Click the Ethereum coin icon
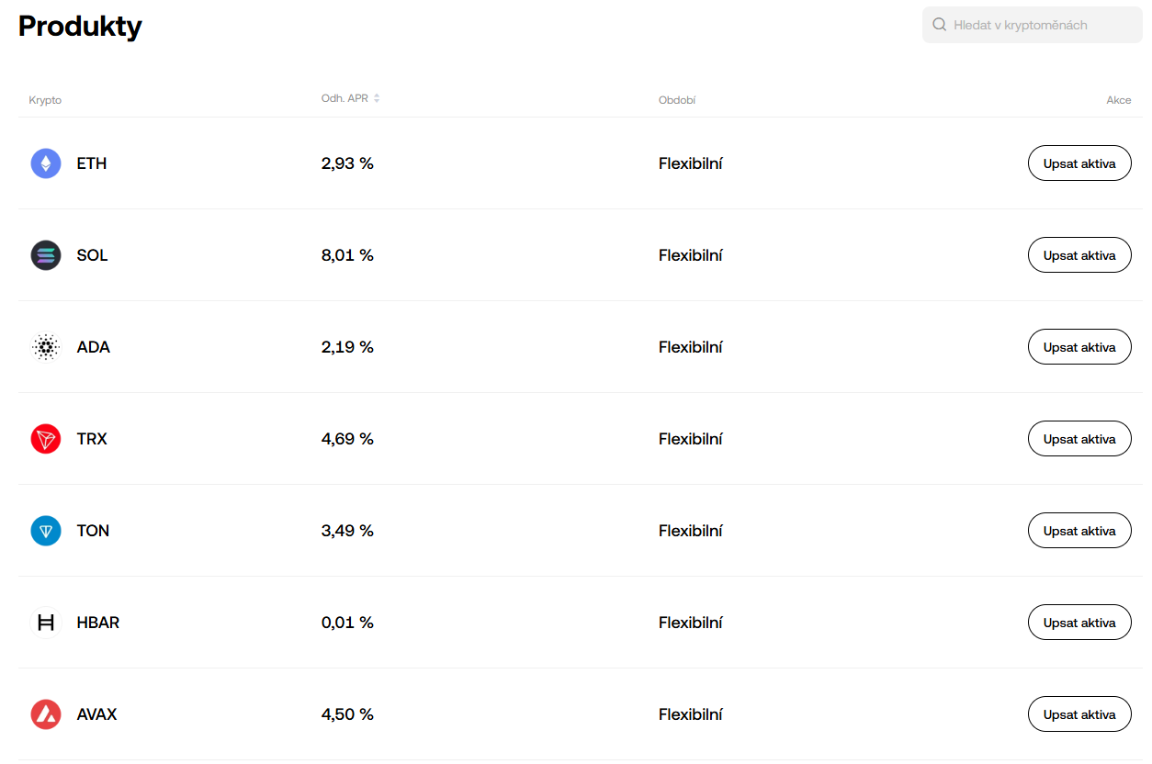The height and width of the screenshot is (764, 1152). tap(46, 163)
